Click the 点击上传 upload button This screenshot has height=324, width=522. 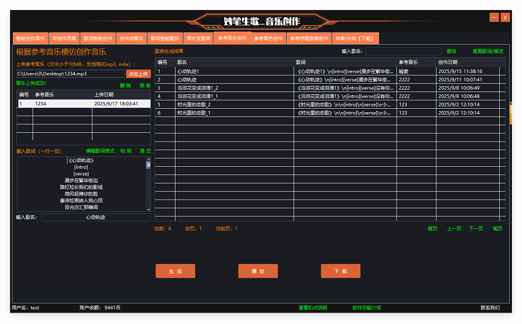[138, 74]
